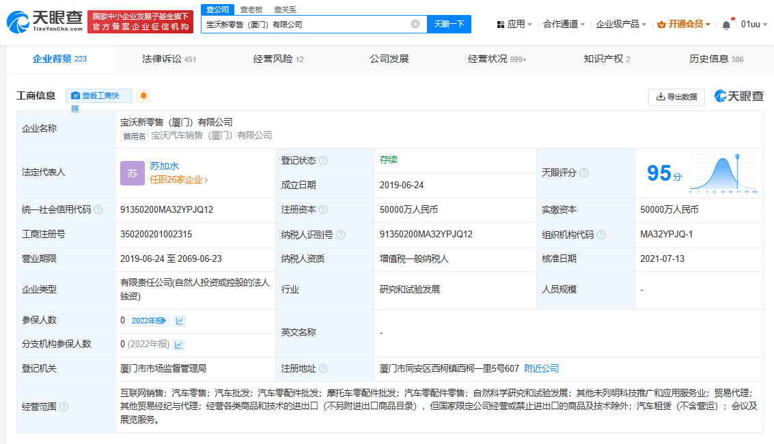This screenshot has width=774, height=444.
Task: Select the 查老板 search tab
Action: [x=251, y=10]
